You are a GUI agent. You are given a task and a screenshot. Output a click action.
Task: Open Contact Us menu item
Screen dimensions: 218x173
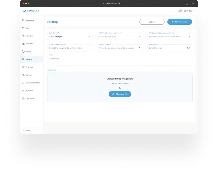tap(31, 98)
